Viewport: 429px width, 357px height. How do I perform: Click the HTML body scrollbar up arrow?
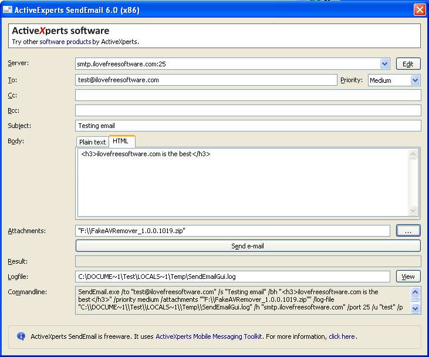[413, 154]
